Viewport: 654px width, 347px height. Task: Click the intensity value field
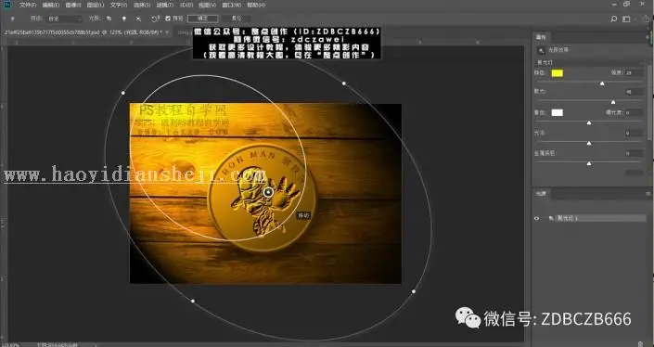tap(634, 73)
